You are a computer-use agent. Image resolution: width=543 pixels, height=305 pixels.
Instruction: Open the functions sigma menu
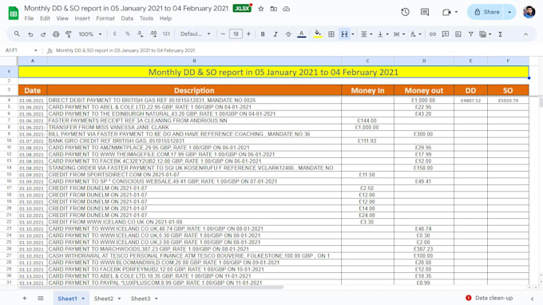pos(501,34)
